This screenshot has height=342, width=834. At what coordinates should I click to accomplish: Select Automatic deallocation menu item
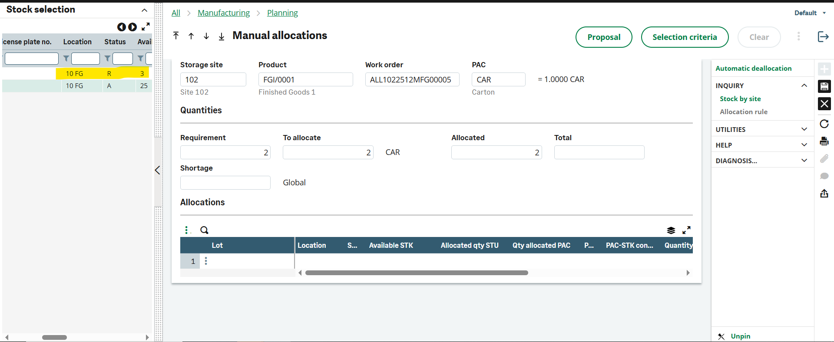[x=754, y=68]
